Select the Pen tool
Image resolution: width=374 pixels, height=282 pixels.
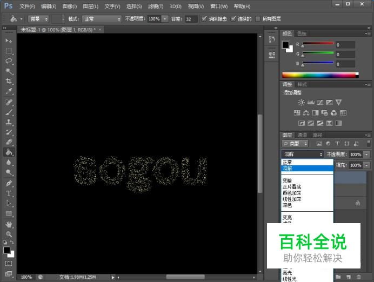coord(9,183)
